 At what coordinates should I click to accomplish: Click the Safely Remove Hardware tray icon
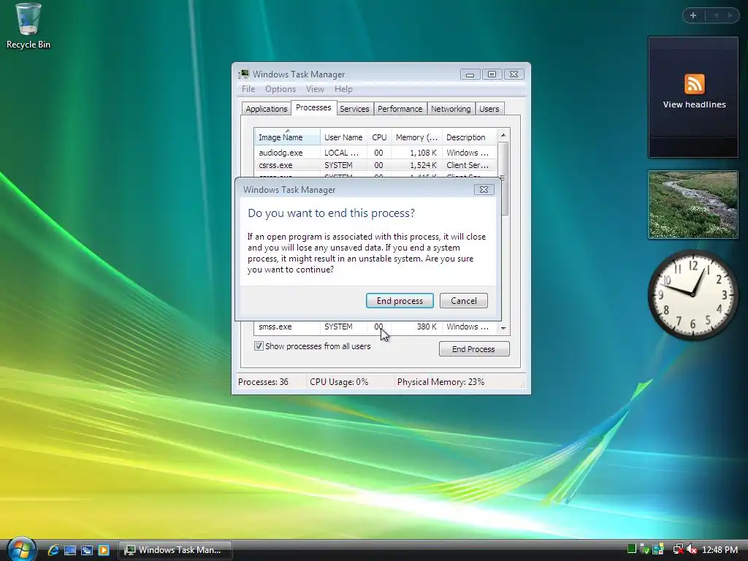[645, 549]
